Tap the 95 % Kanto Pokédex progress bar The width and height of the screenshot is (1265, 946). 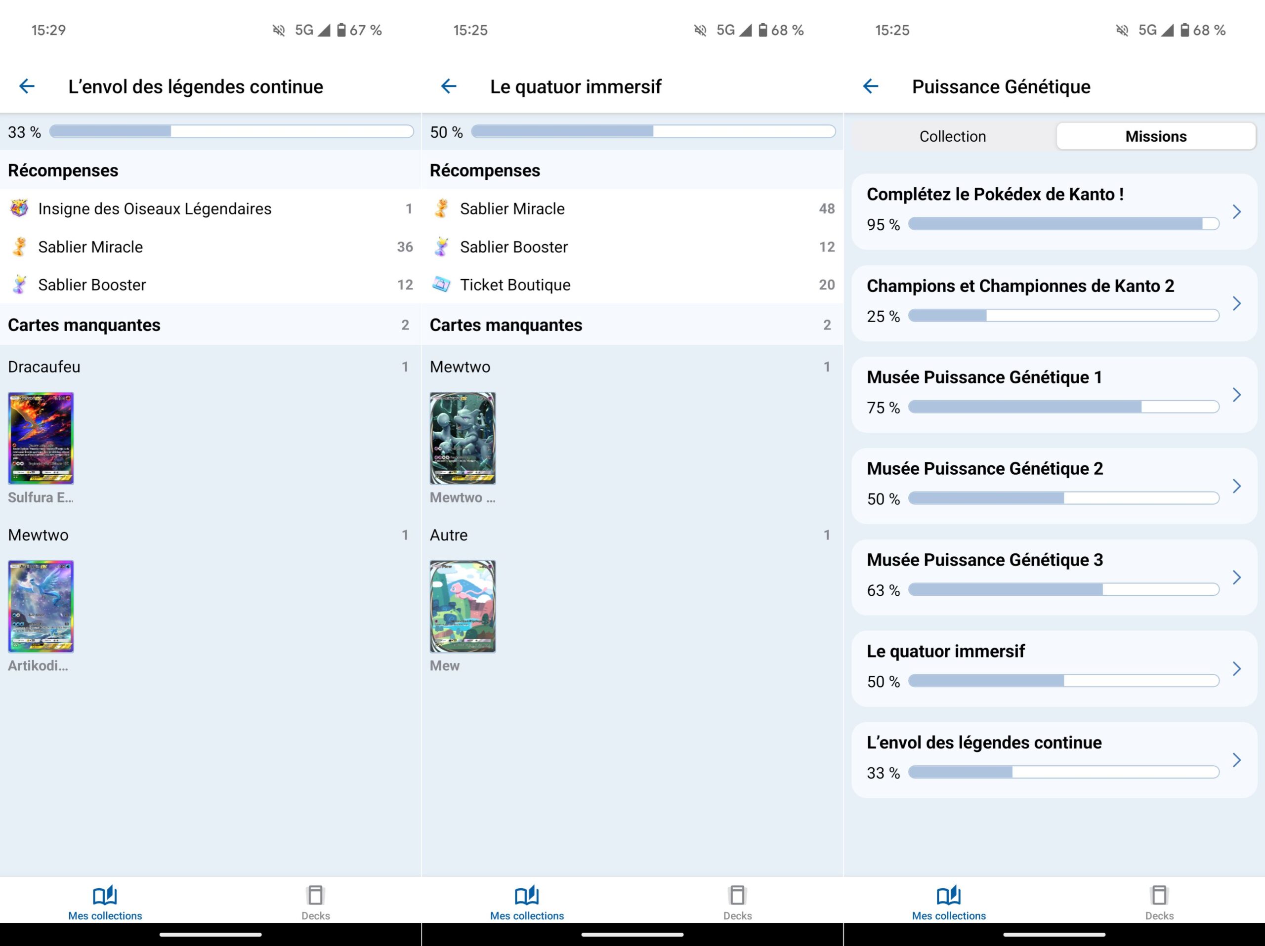click(x=1064, y=223)
